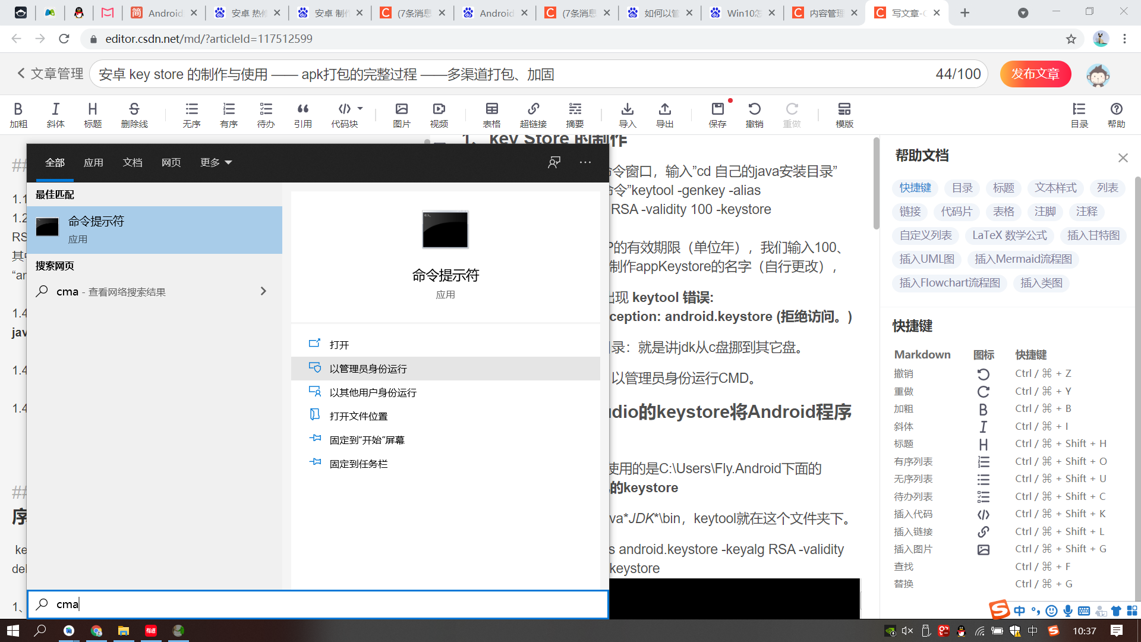The image size is (1141, 642).
Task: Run 命令提示符 as administrator
Action: [368, 369]
